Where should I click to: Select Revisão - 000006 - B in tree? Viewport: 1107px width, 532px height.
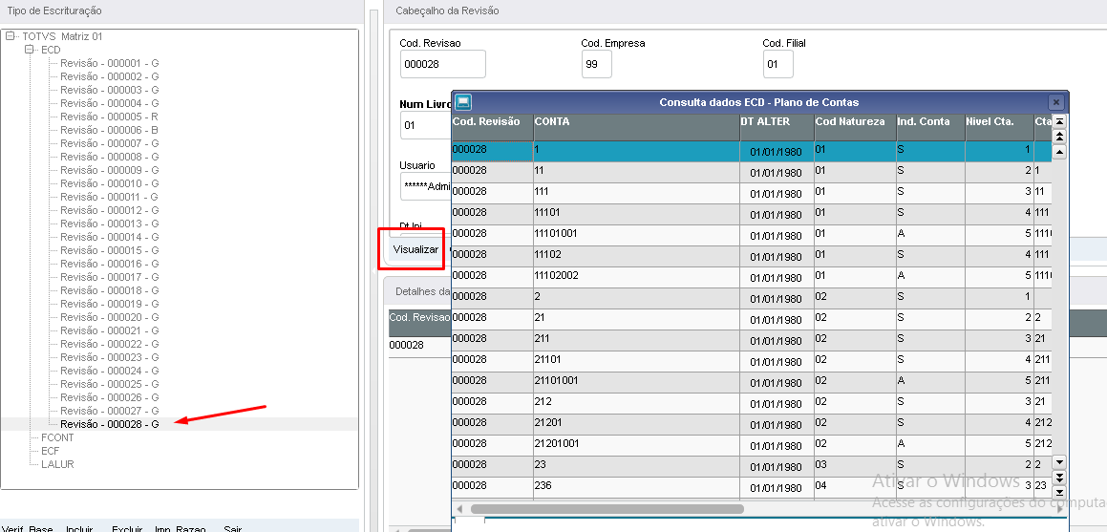coord(110,130)
